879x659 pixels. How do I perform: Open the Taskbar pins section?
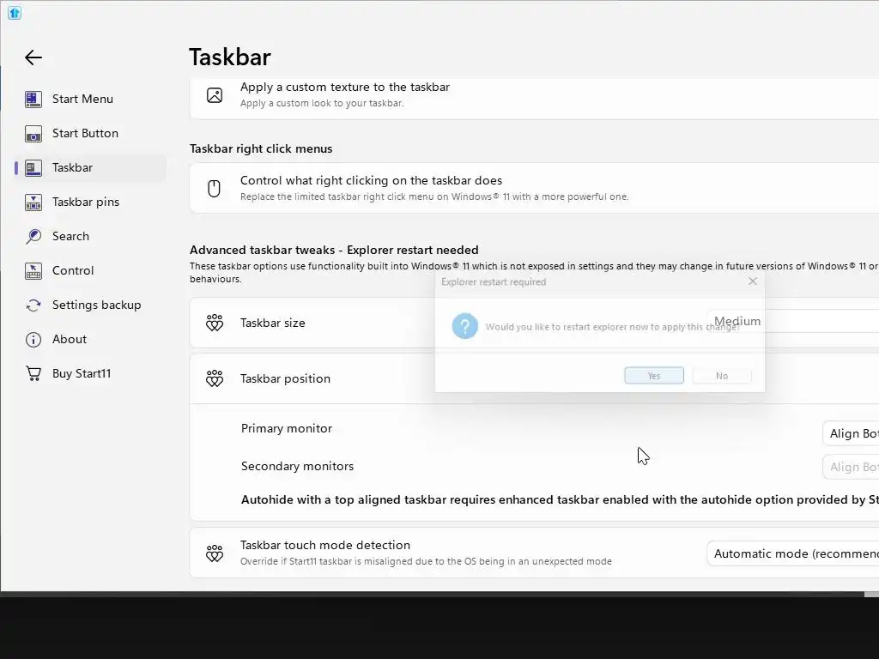pos(89,202)
